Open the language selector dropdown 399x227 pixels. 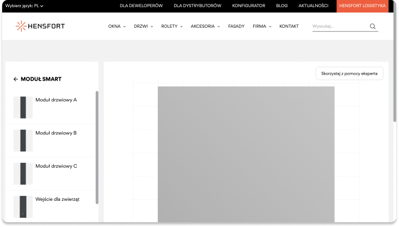(24, 5)
